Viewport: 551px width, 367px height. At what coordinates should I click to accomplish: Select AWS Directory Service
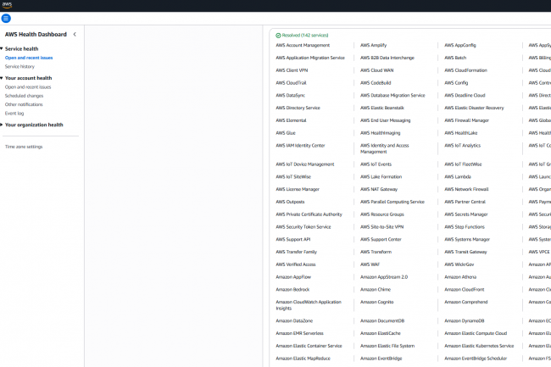click(298, 108)
